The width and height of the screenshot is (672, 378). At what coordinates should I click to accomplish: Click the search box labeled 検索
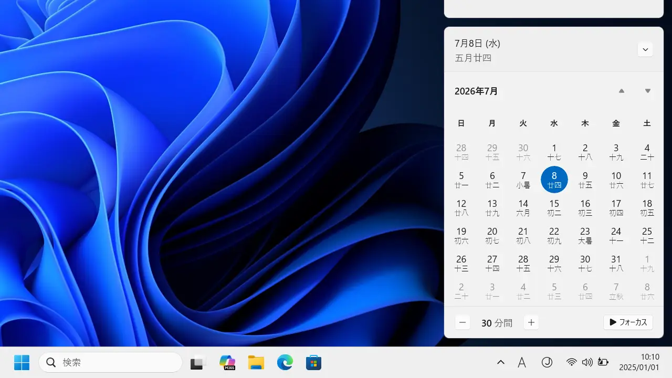tap(110, 362)
